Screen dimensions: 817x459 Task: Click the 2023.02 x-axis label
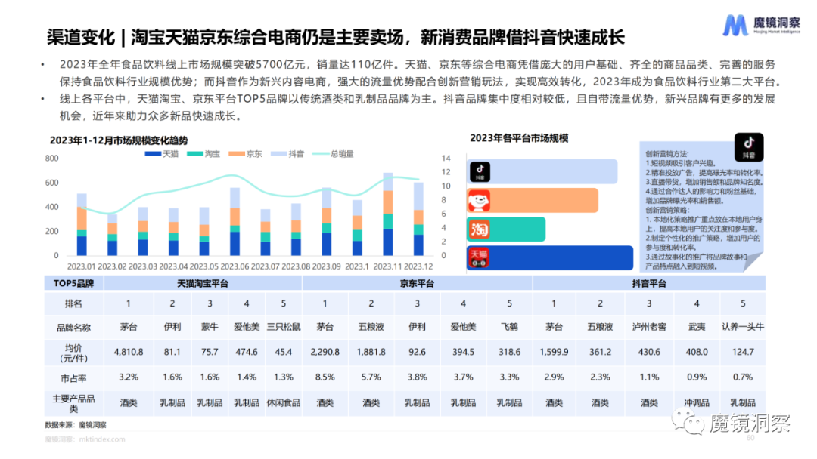(x=112, y=266)
